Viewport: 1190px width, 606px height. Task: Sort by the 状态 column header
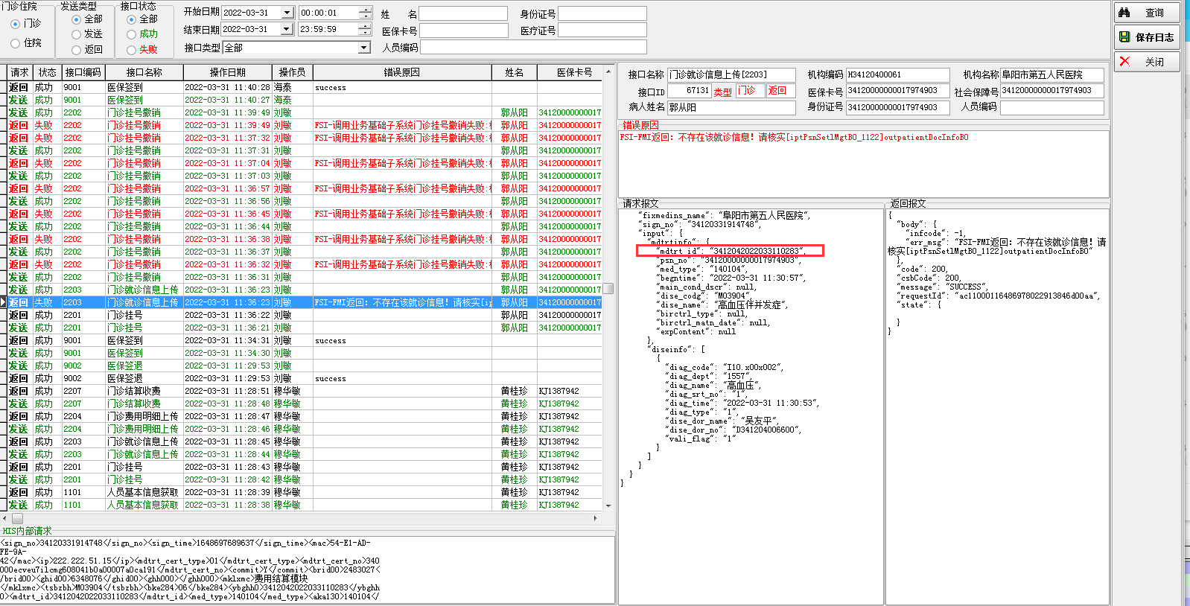pyautogui.click(x=48, y=72)
